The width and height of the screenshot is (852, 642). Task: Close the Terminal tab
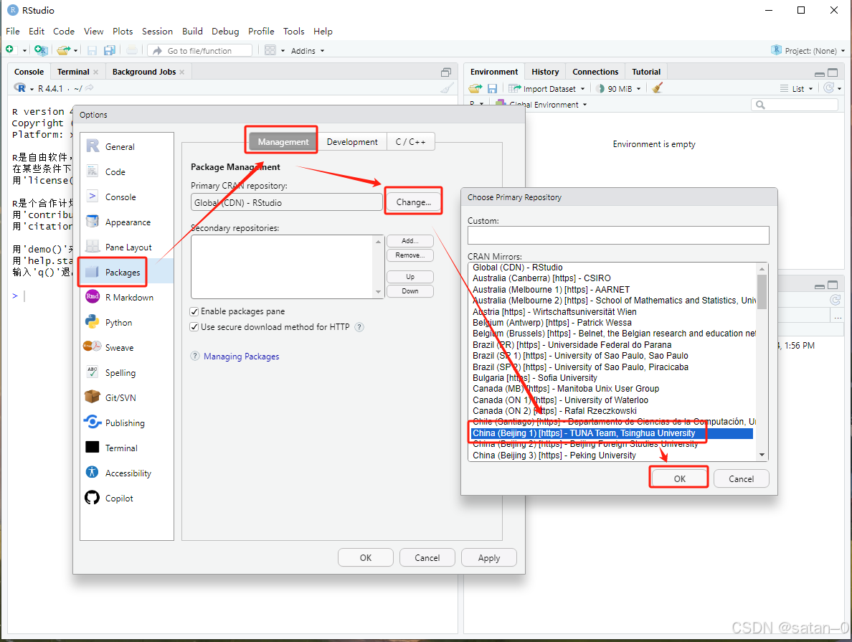96,72
